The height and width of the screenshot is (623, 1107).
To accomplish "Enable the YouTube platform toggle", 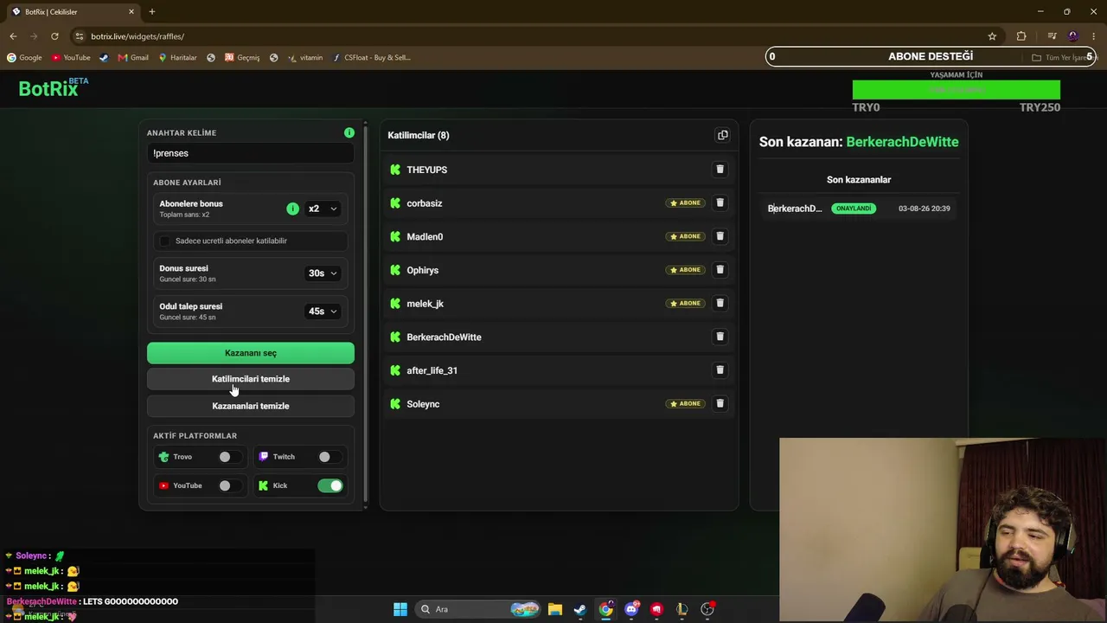I will [x=230, y=485].
